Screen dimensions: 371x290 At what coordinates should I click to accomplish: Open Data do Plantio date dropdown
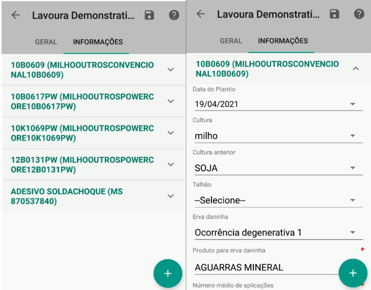[279, 104]
